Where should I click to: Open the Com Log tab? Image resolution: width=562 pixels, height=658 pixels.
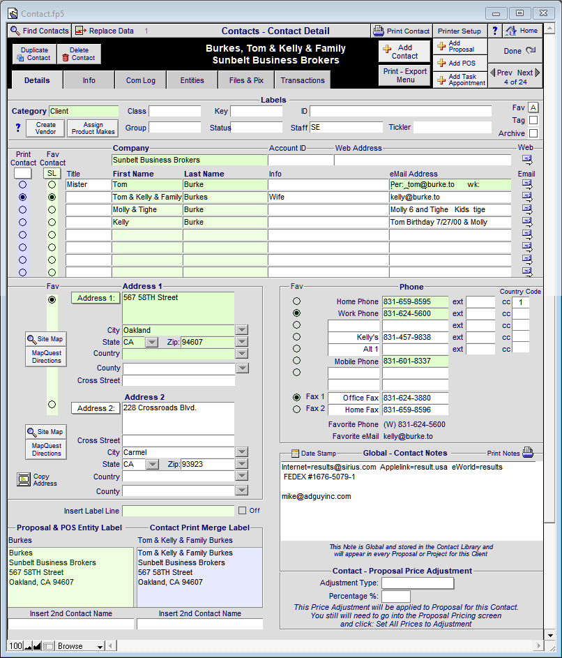[141, 80]
